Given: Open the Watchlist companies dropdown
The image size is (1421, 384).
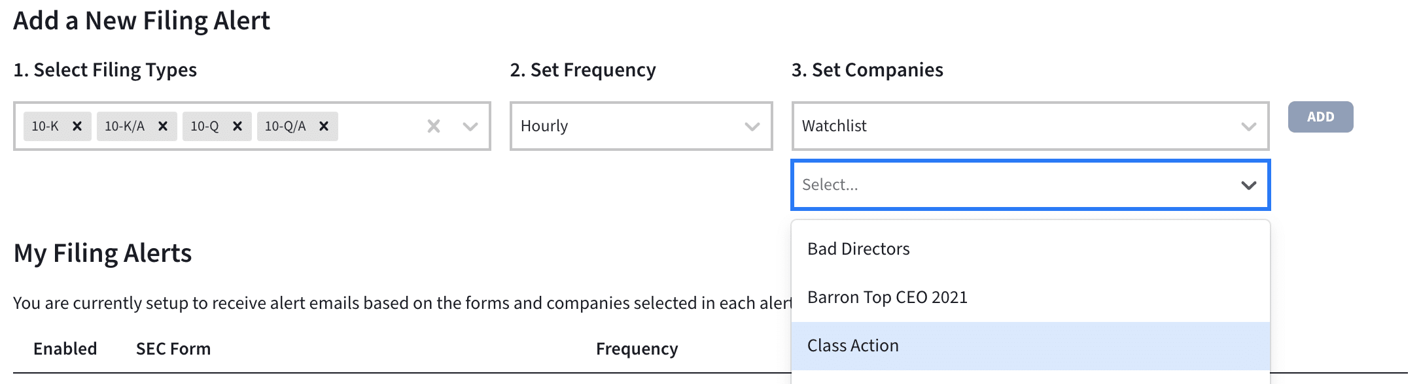Looking at the screenshot, I should 1030,126.
